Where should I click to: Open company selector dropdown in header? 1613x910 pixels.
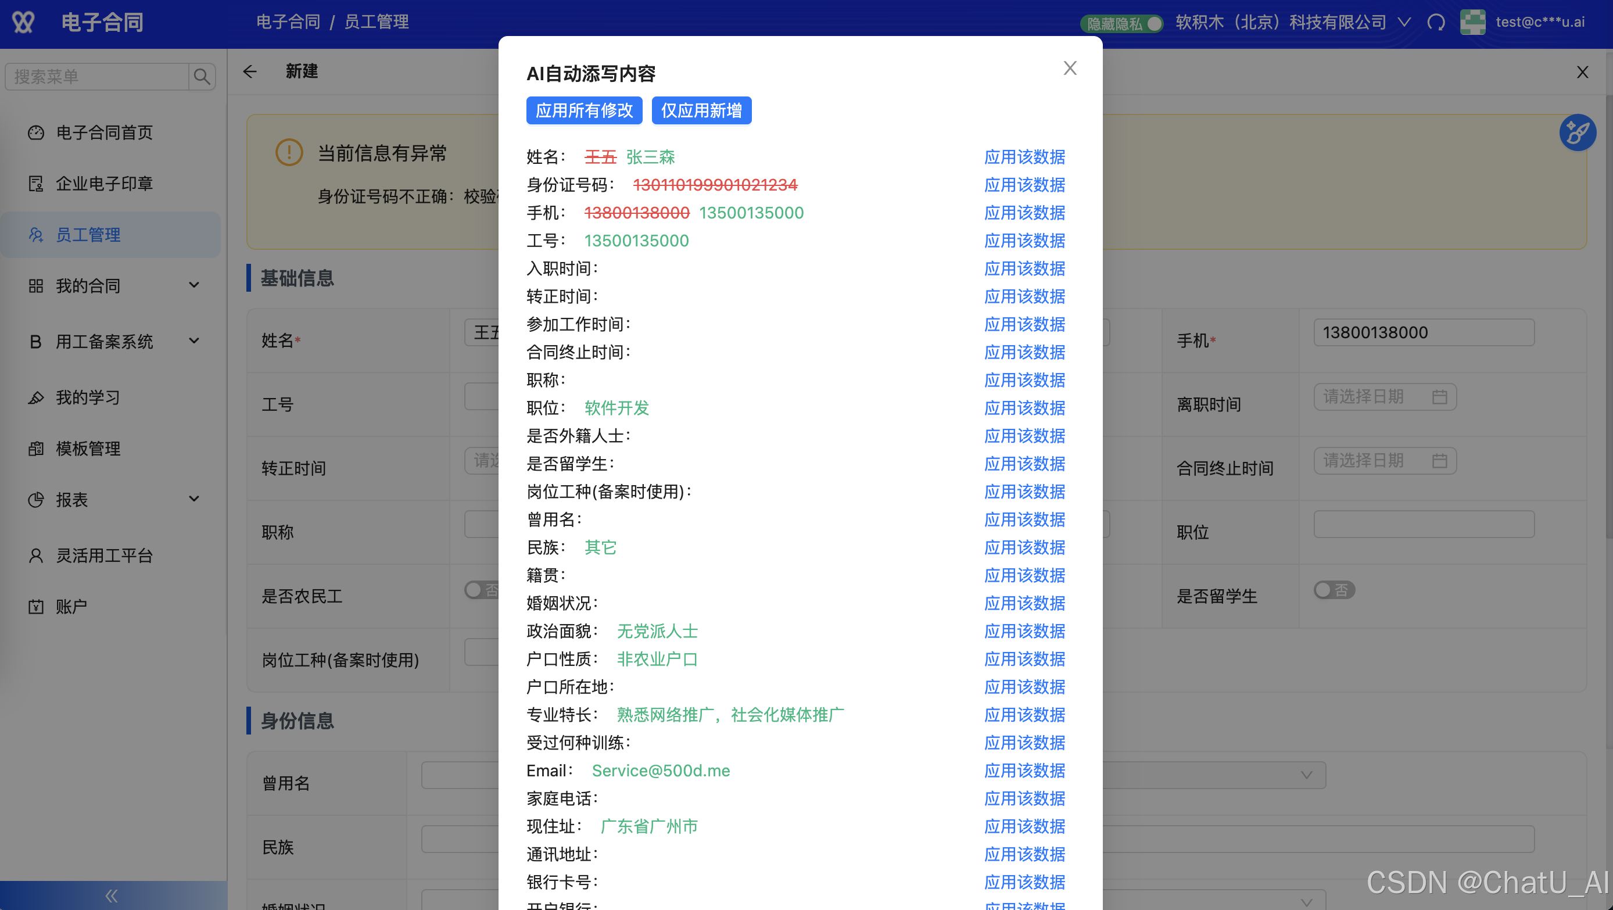(x=1404, y=23)
